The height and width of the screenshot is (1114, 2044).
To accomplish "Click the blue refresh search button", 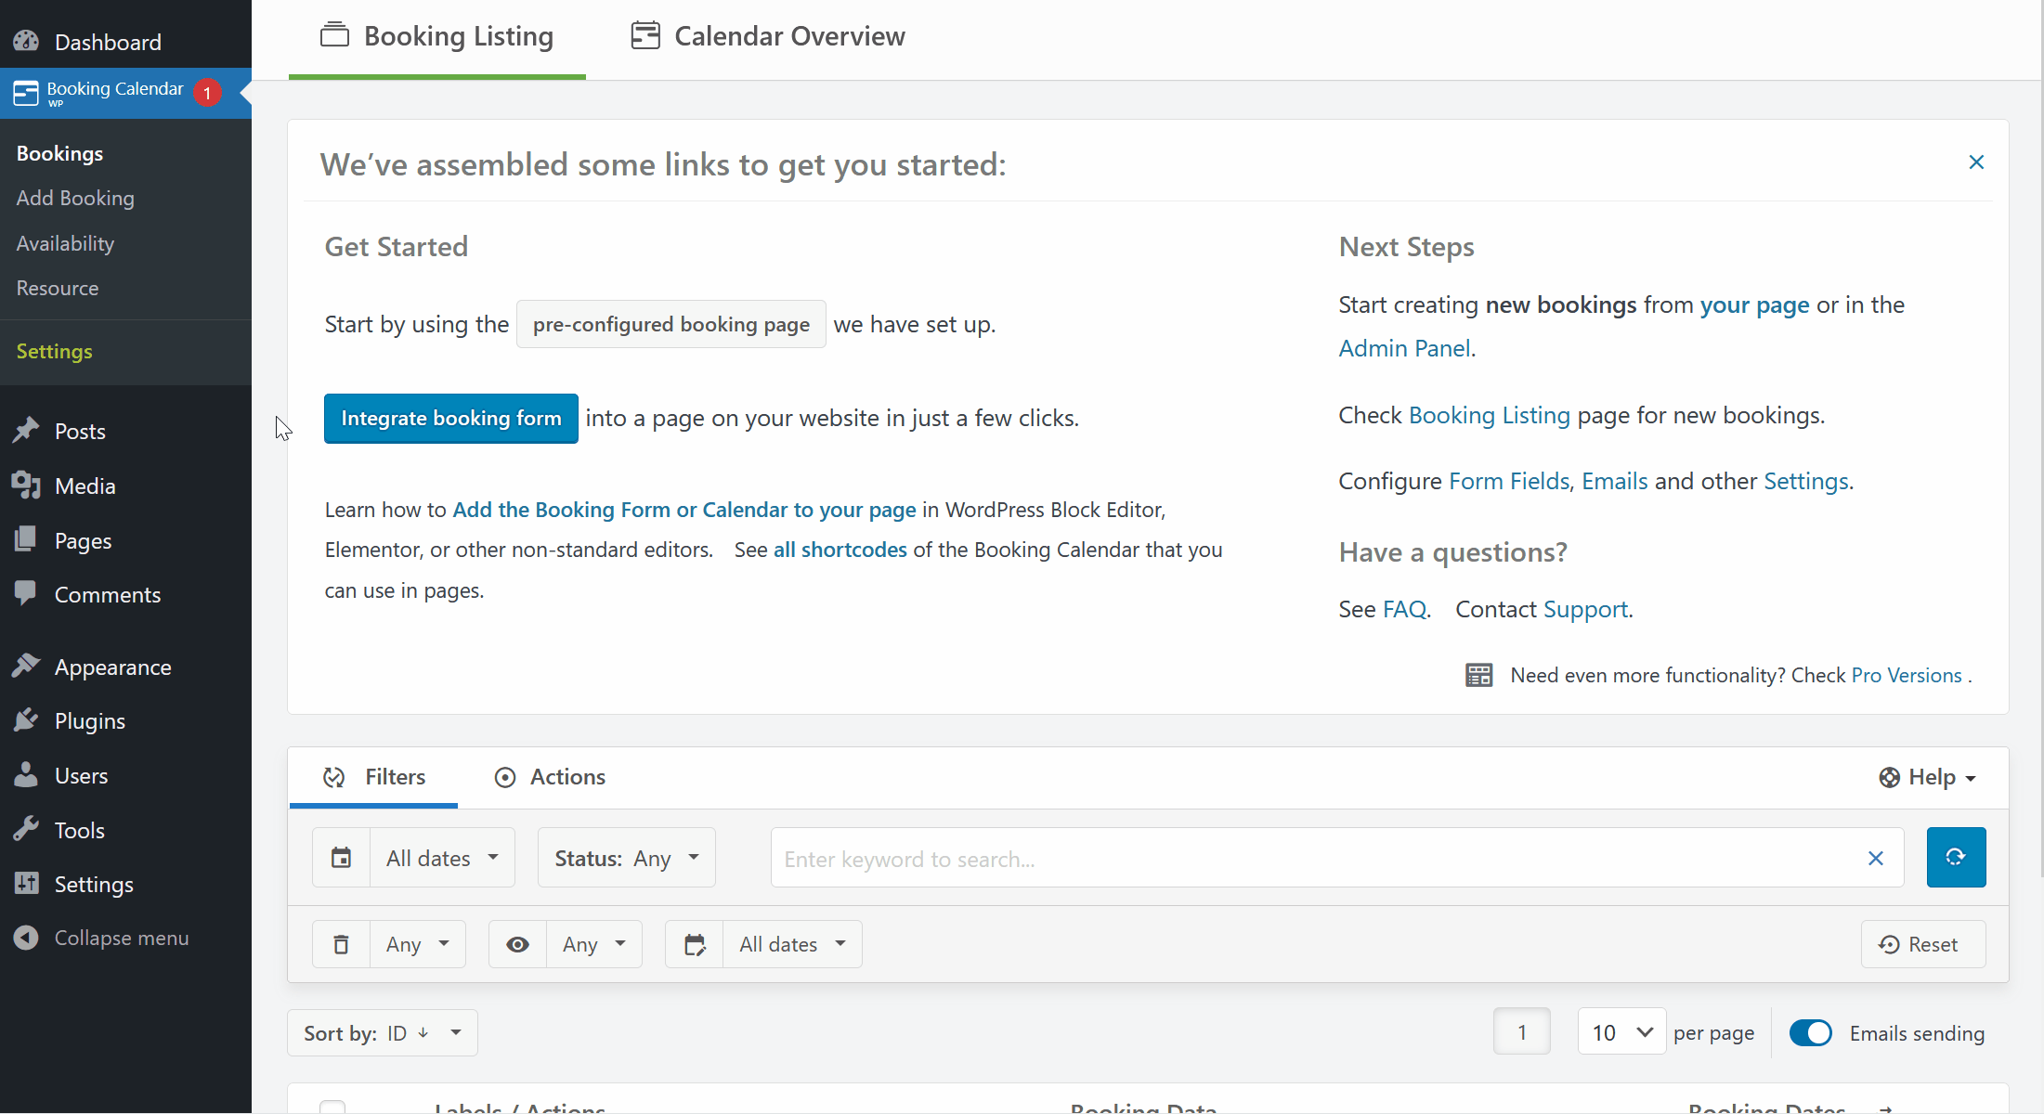I will (1956, 857).
